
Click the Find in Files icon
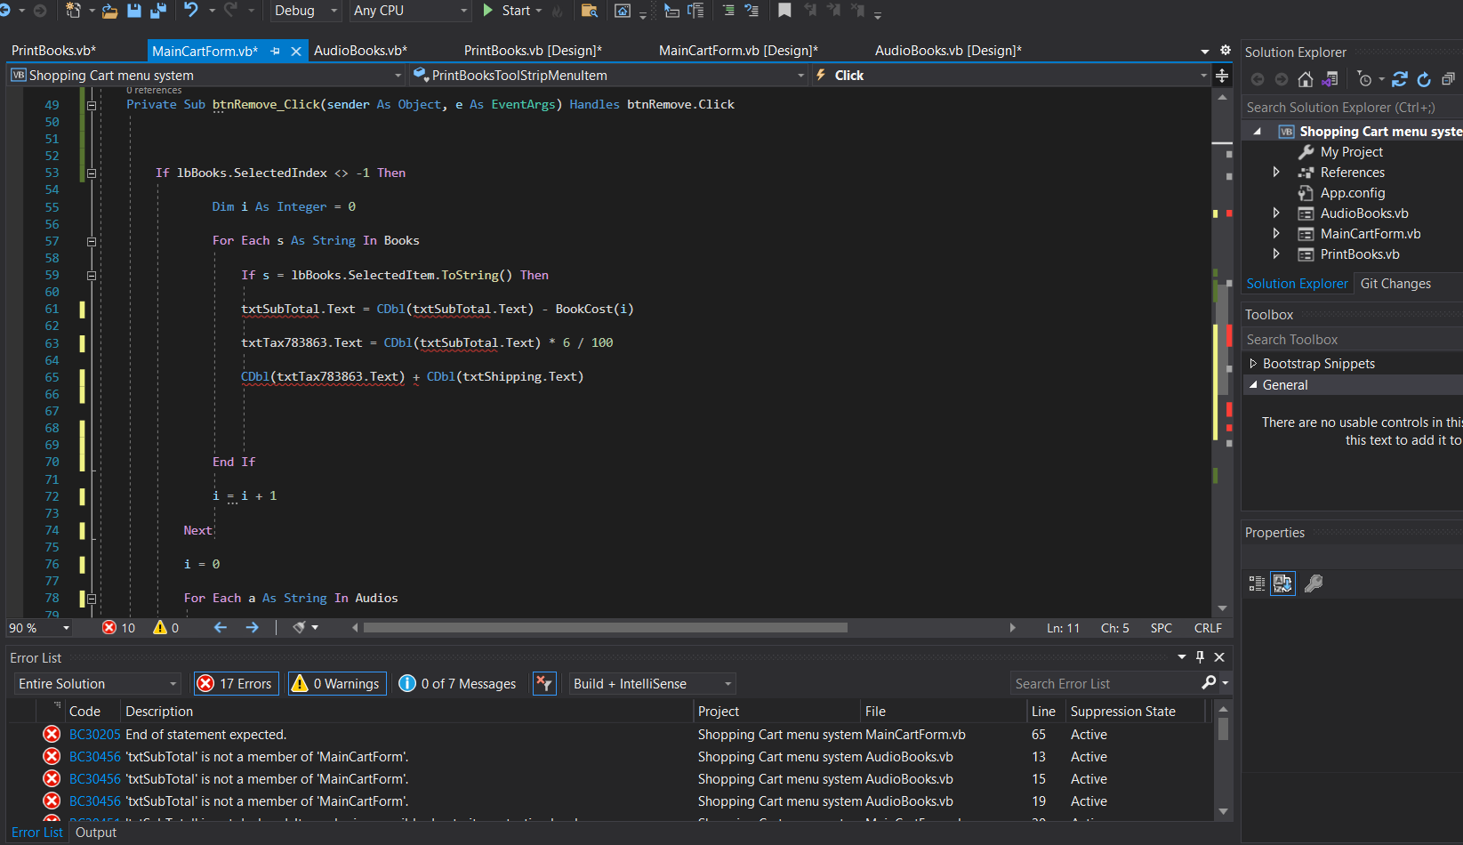(589, 11)
